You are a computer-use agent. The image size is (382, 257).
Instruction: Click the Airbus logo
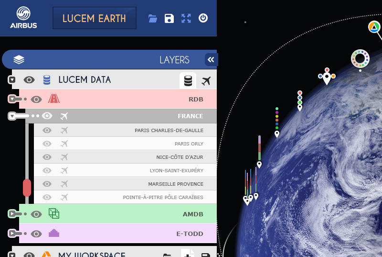(23, 17)
